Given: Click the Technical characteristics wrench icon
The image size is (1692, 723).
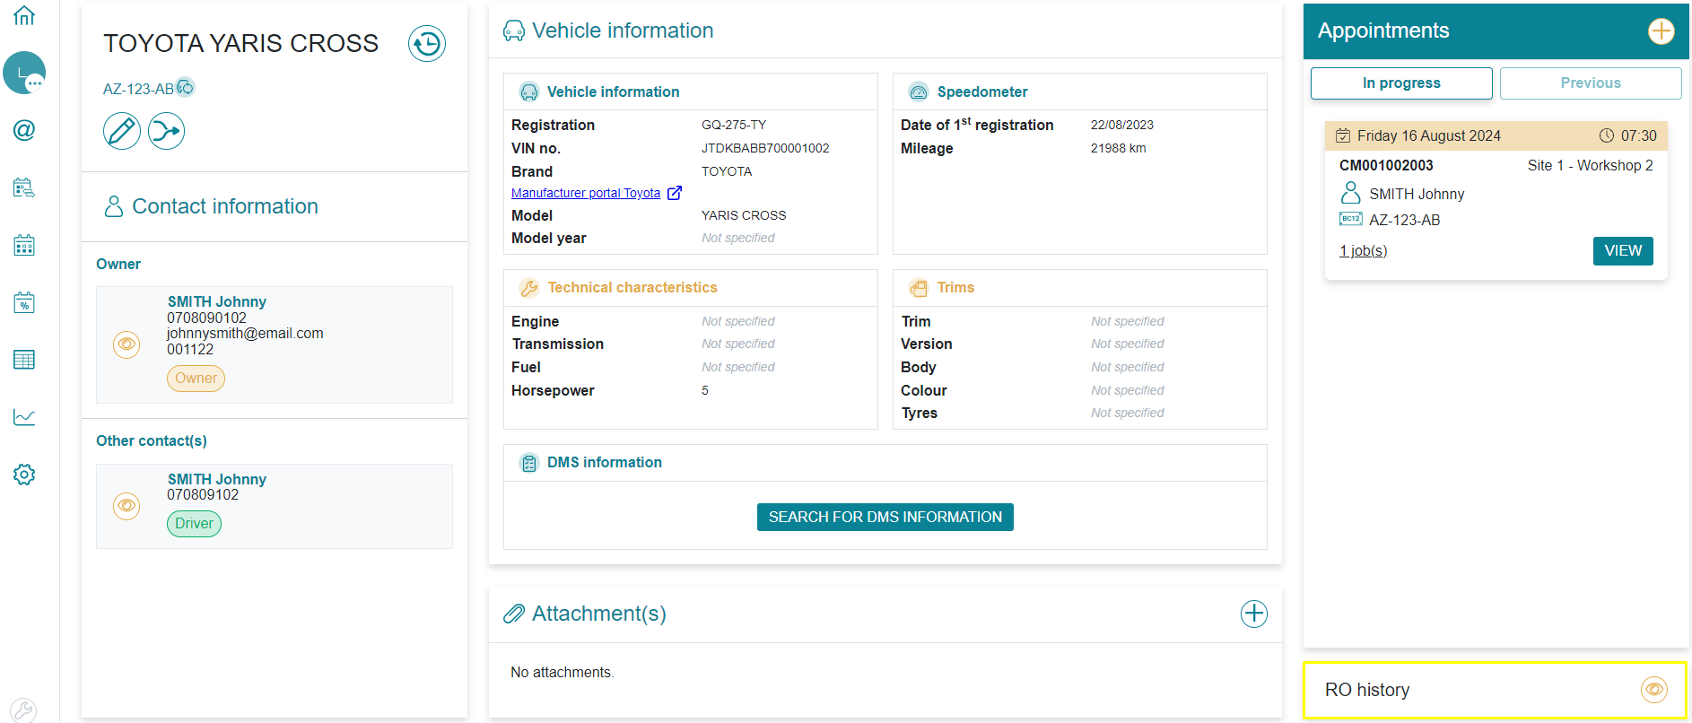Looking at the screenshot, I should (529, 288).
